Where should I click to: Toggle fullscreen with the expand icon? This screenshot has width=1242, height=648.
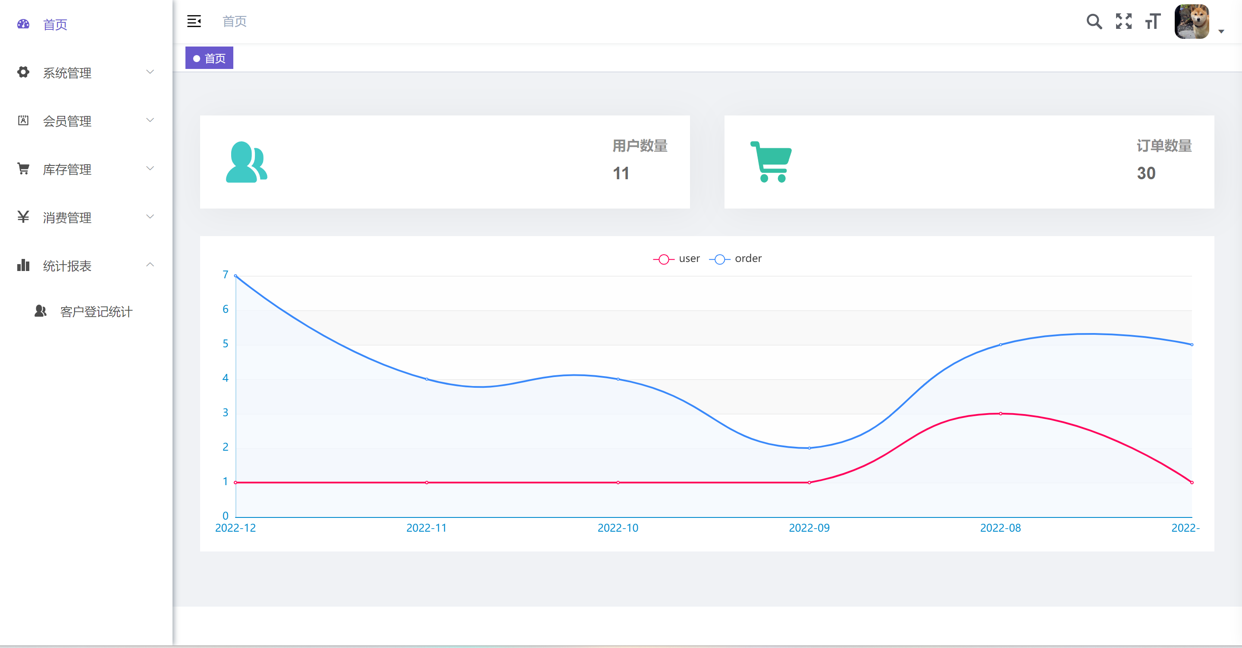click(1123, 22)
